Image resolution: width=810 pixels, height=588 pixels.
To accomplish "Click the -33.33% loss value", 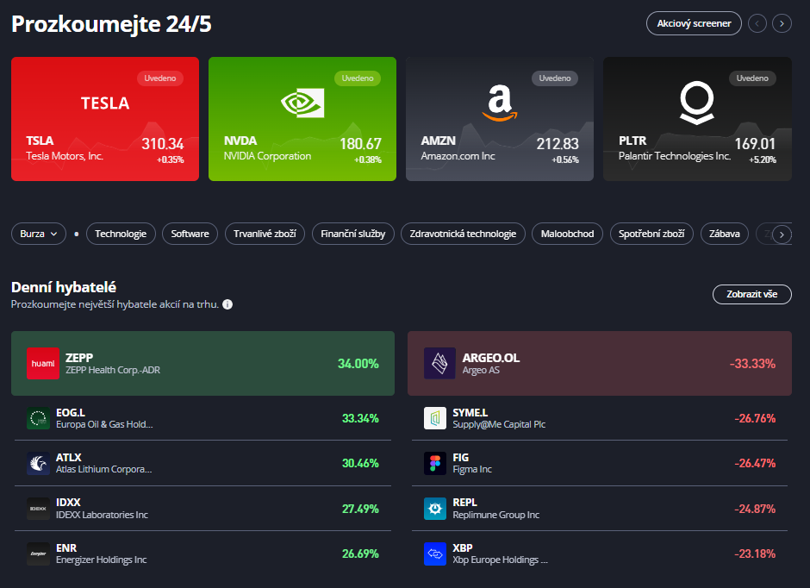I will (x=752, y=363).
